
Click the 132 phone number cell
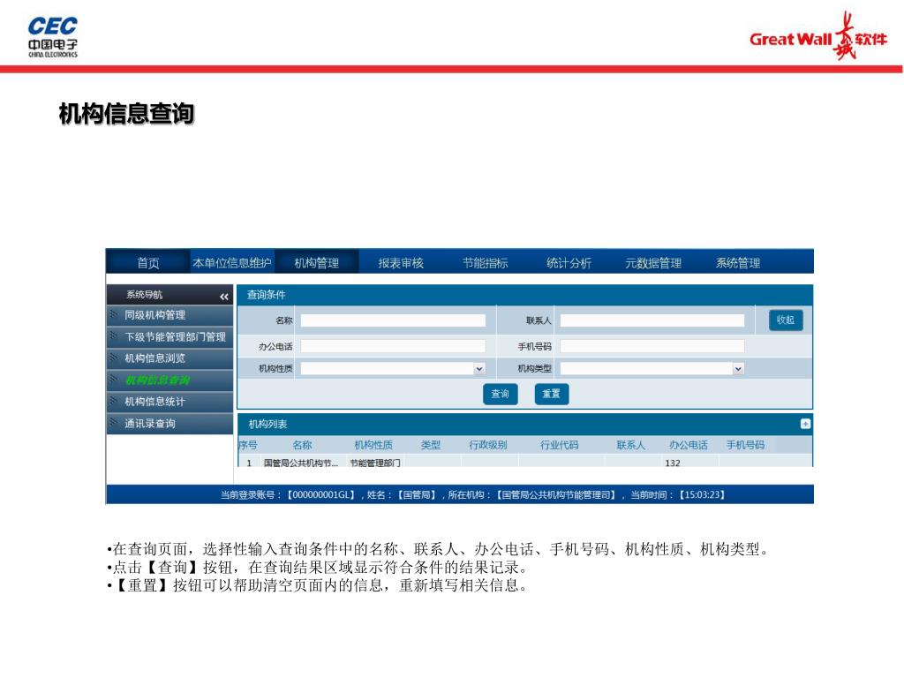click(x=672, y=463)
